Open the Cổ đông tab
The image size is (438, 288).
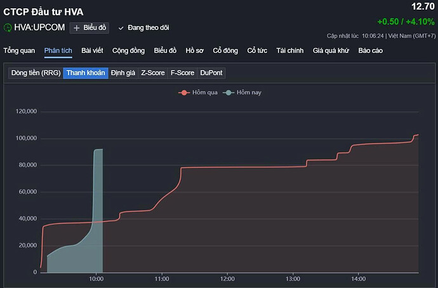click(x=225, y=50)
